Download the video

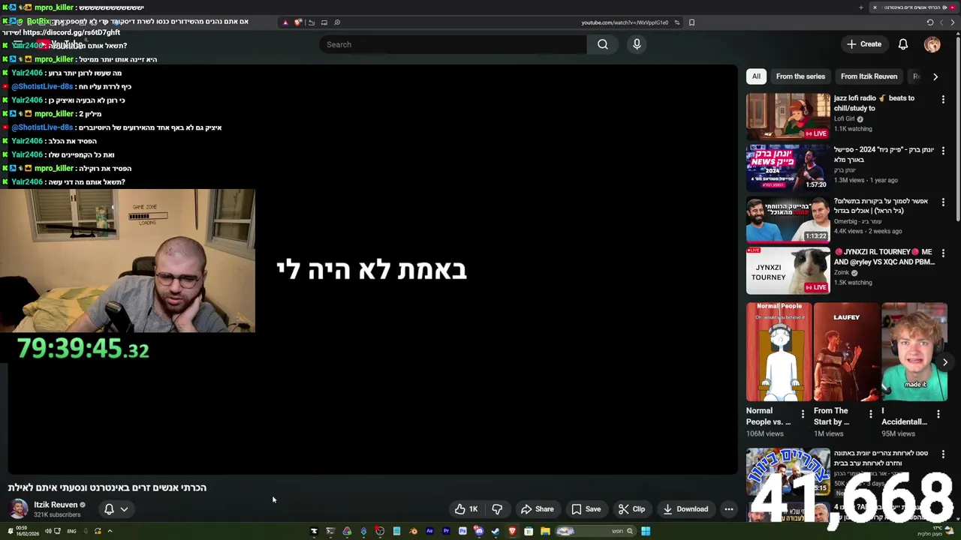[685, 509]
